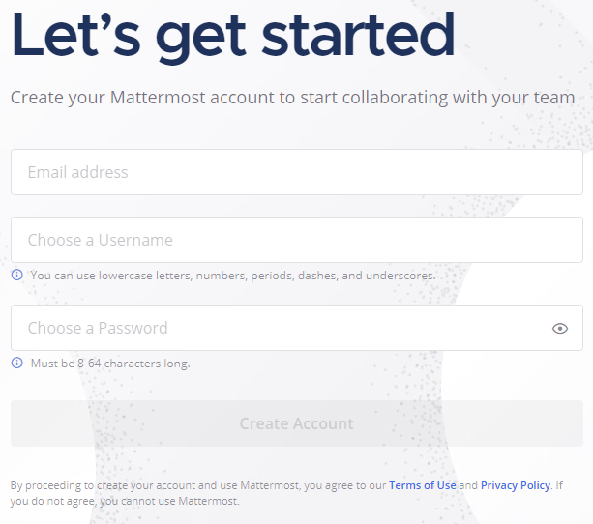The width and height of the screenshot is (593, 524).
Task: Focus the Choose a Username field
Action: (296, 240)
